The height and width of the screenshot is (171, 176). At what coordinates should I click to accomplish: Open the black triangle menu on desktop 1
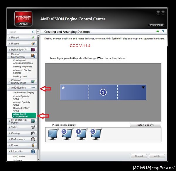point(143,87)
